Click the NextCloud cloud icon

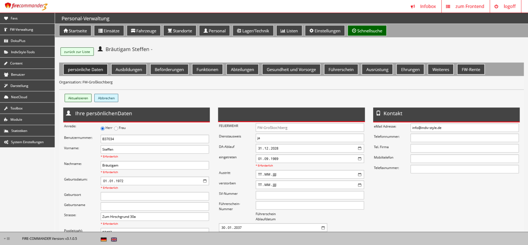click(6, 97)
